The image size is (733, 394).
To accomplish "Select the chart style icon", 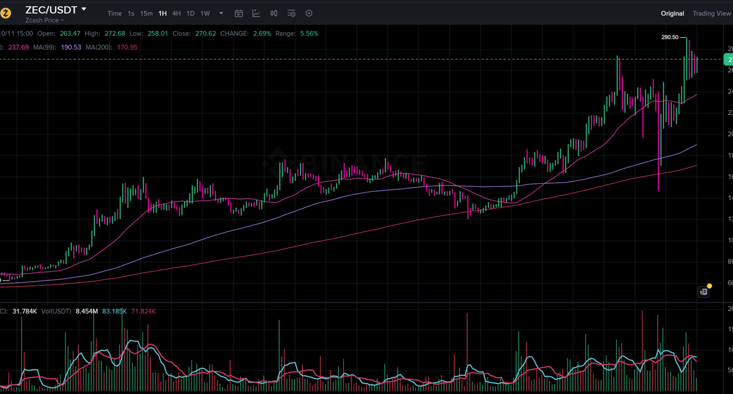I will [274, 13].
